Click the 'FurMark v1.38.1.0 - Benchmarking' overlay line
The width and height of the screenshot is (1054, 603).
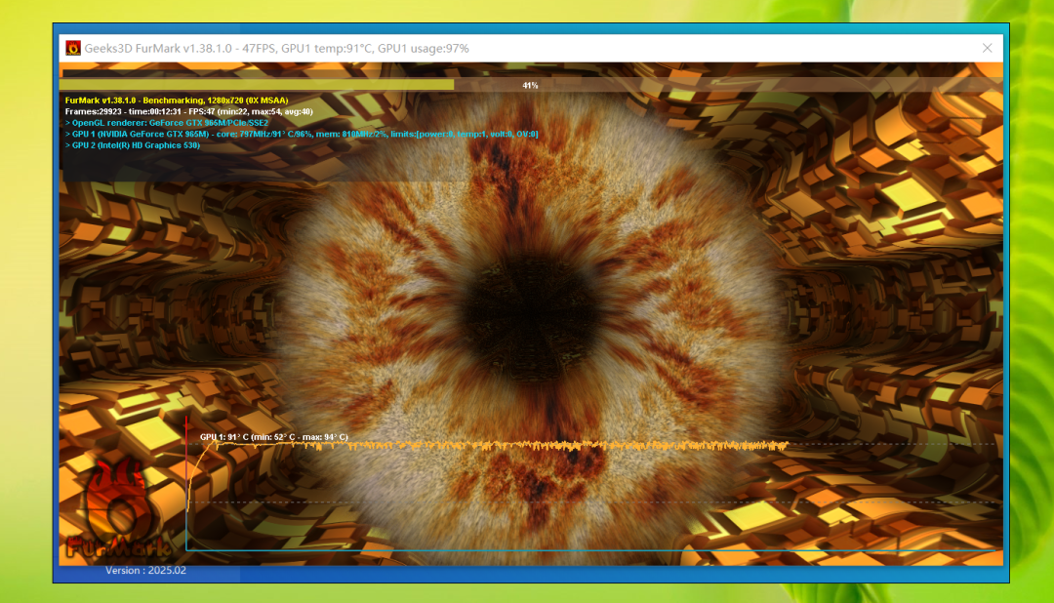click(x=177, y=100)
